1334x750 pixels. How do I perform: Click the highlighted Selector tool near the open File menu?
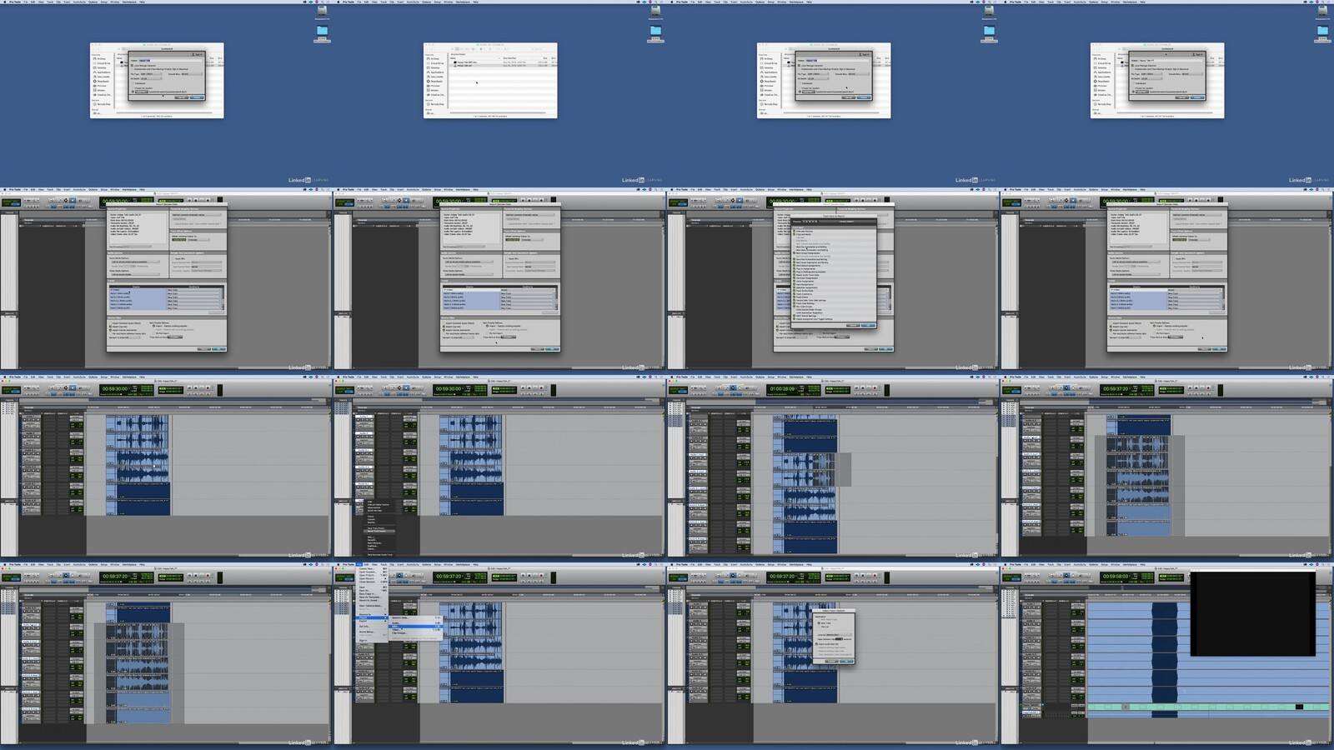tap(399, 575)
